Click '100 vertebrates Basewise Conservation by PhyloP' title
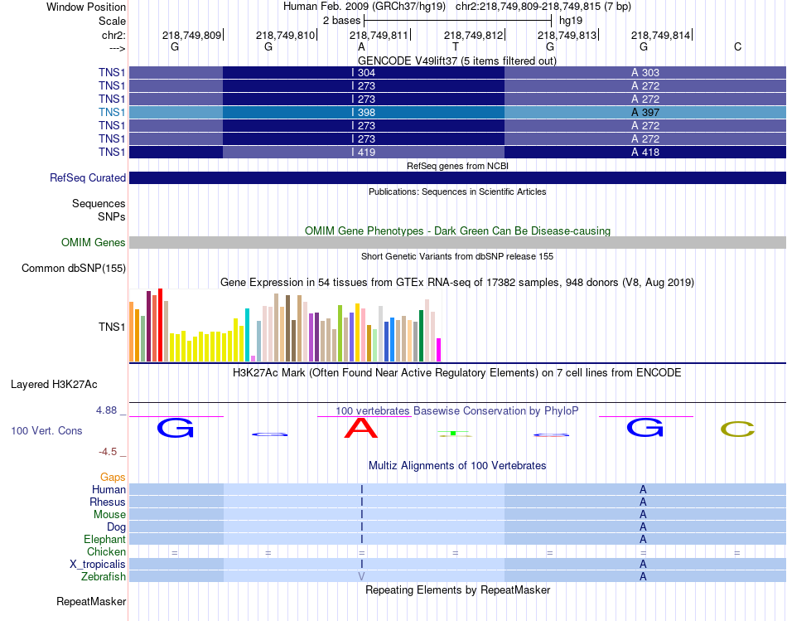The width and height of the screenshot is (787, 621). click(x=457, y=411)
